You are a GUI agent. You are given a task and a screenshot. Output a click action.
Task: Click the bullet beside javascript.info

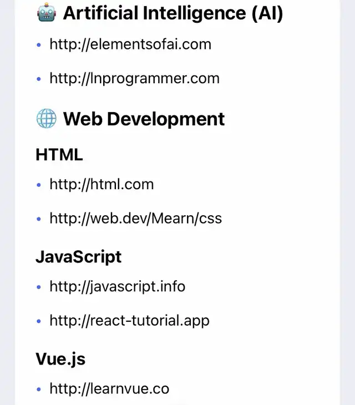(x=39, y=287)
